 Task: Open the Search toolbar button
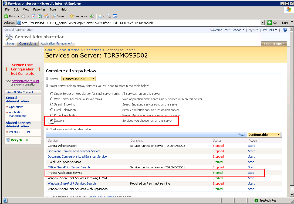click(59, 16)
